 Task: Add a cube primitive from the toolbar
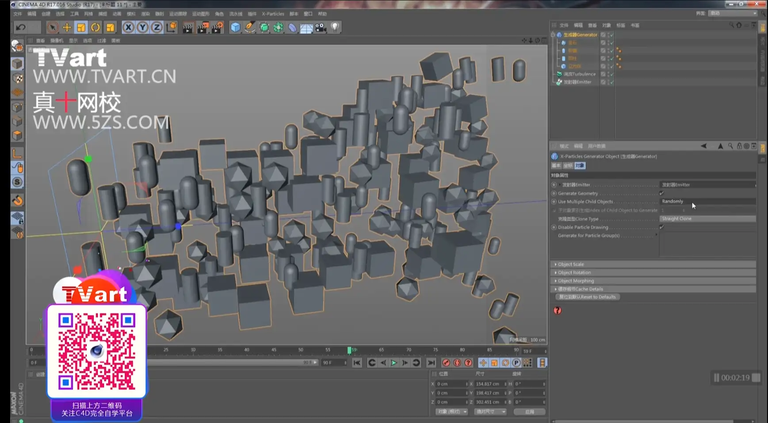coord(236,27)
